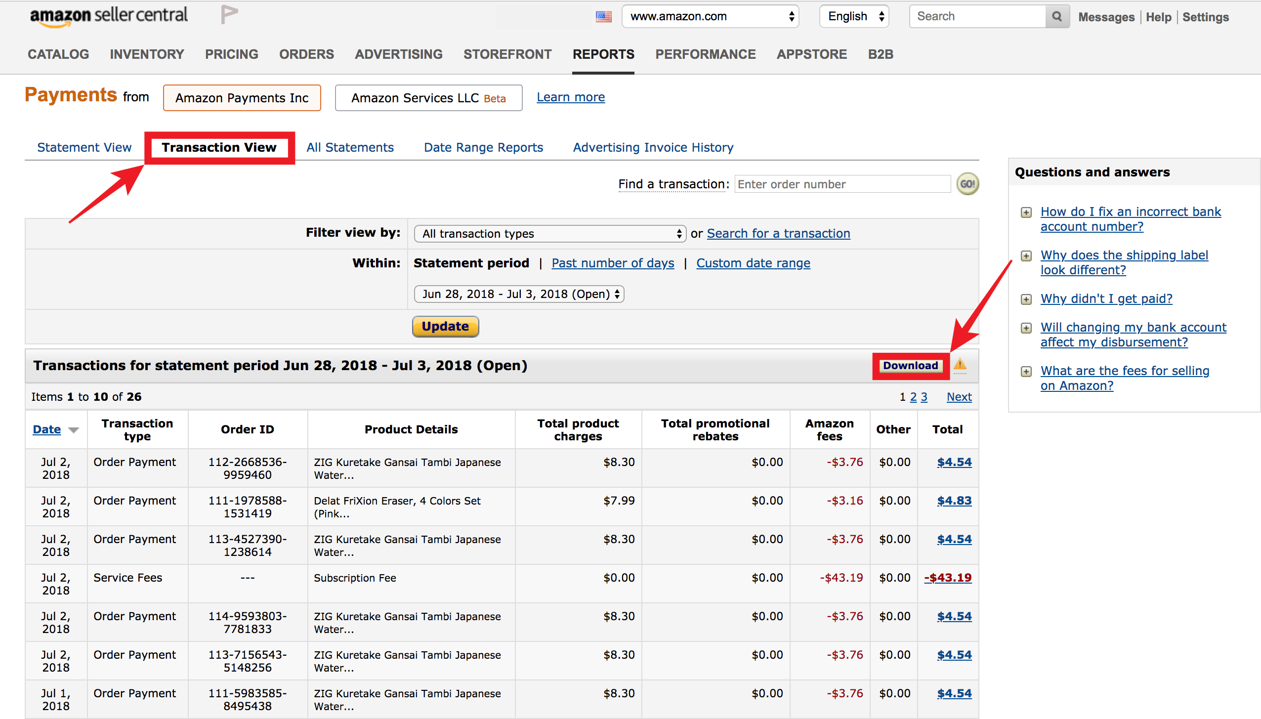Click 'How do I fix an incorrect bank account number?' link
Screen dimensions: 1261x719
point(1131,219)
